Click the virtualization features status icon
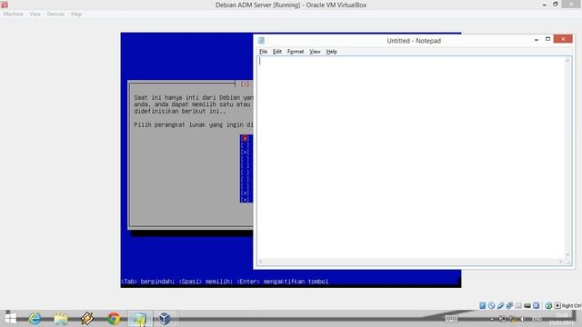Screen dimensions: 582x327 (x=536, y=305)
